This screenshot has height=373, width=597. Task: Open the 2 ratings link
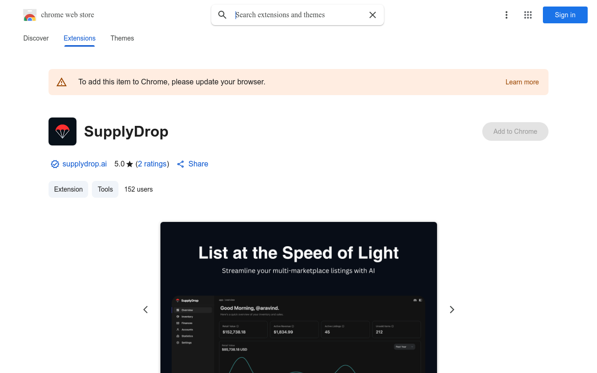[x=152, y=164]
